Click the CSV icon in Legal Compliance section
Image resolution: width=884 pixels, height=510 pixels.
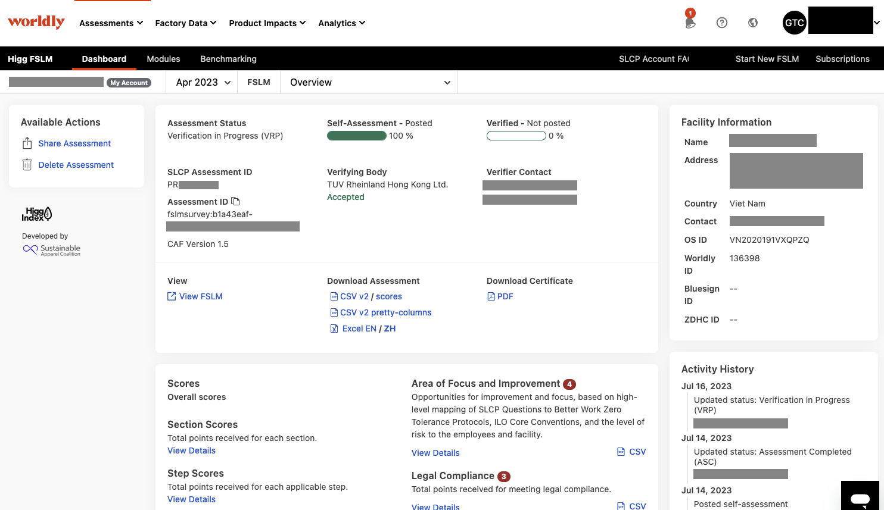coord(621,506)
